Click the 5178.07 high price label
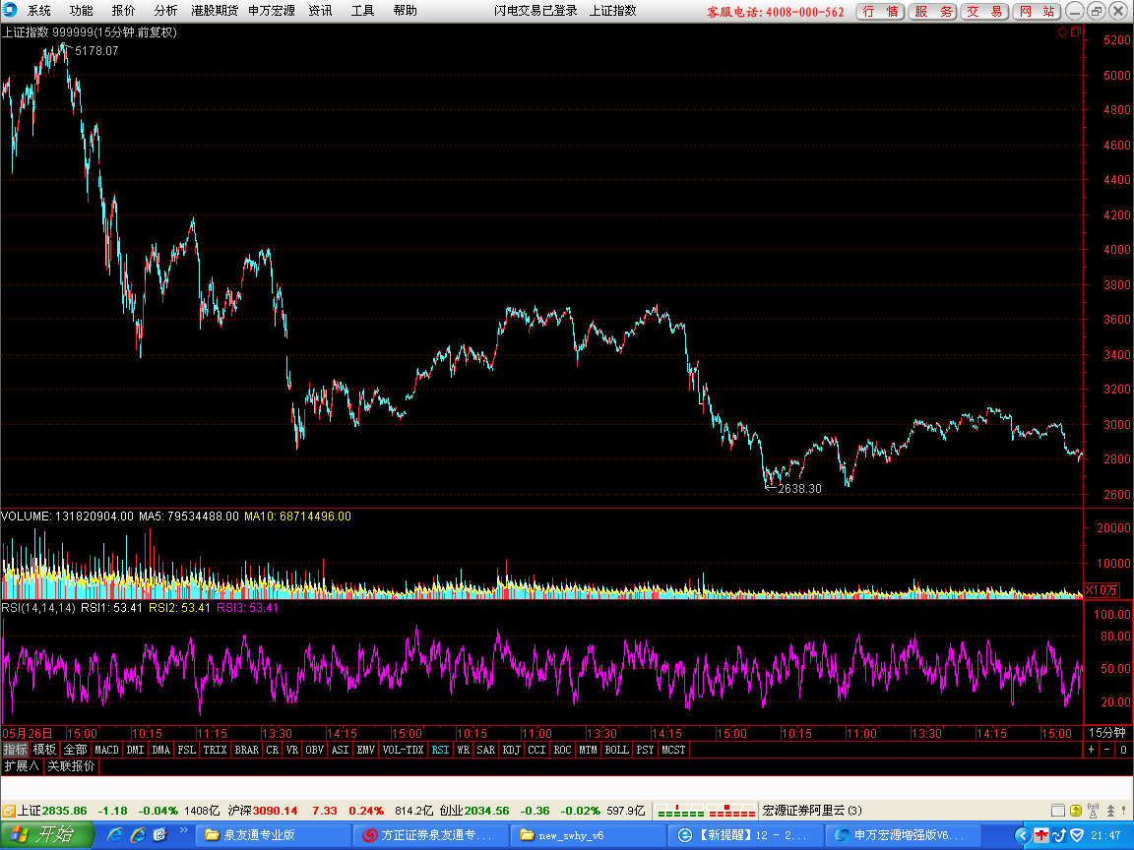Image resolution: width=1134 pixels, height=850 pixels. pos(96,50)
